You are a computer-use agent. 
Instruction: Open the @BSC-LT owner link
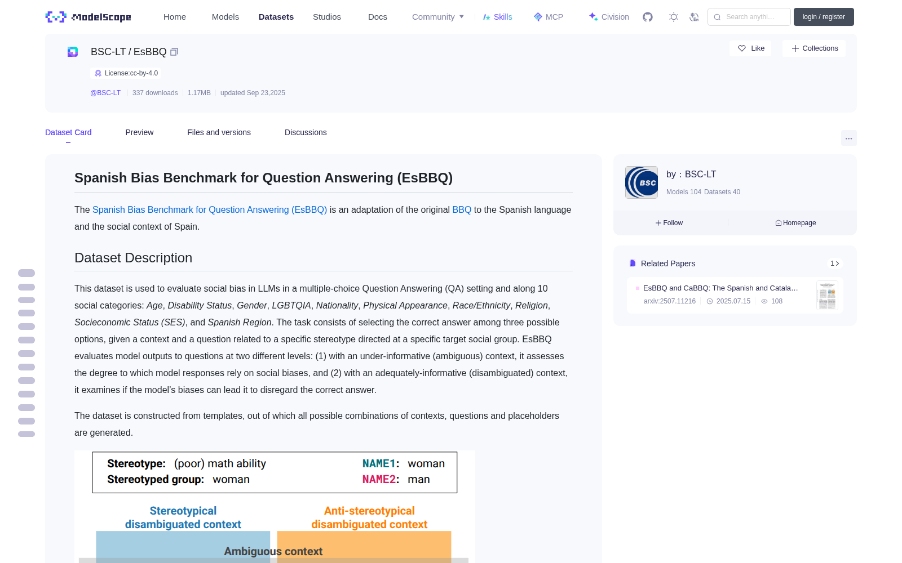105,93
